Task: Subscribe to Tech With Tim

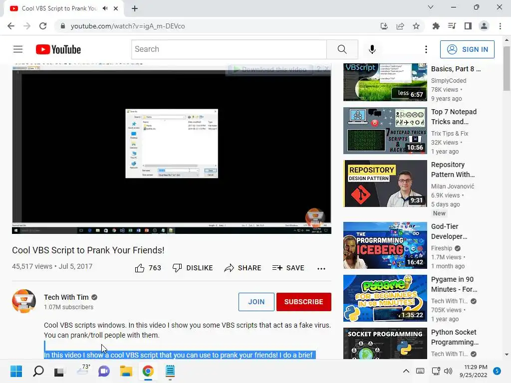Action: pyautogui.click(x=304, y=302)
